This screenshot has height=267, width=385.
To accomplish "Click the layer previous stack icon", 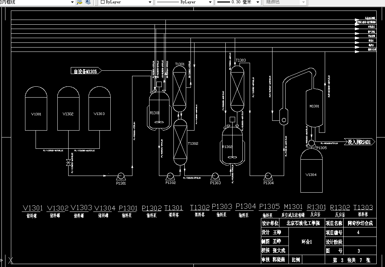I will click(x=88, y=2).
